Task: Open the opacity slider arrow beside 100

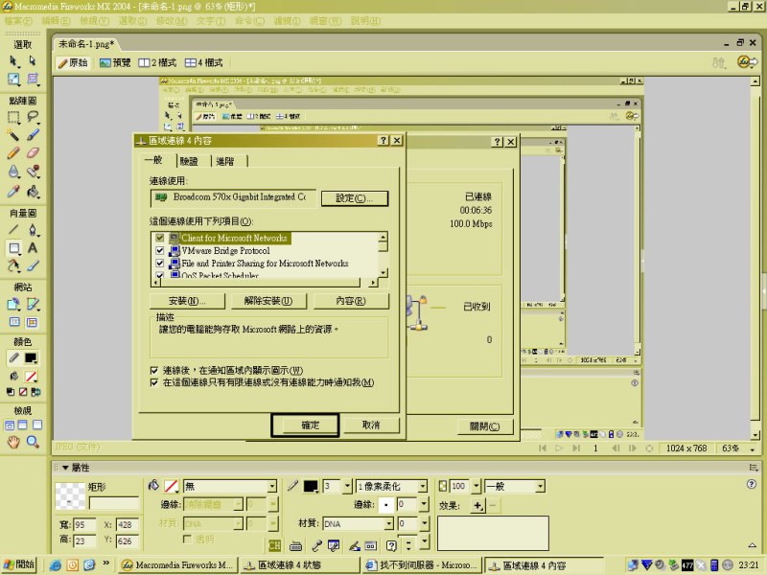Action: [476, 487]
